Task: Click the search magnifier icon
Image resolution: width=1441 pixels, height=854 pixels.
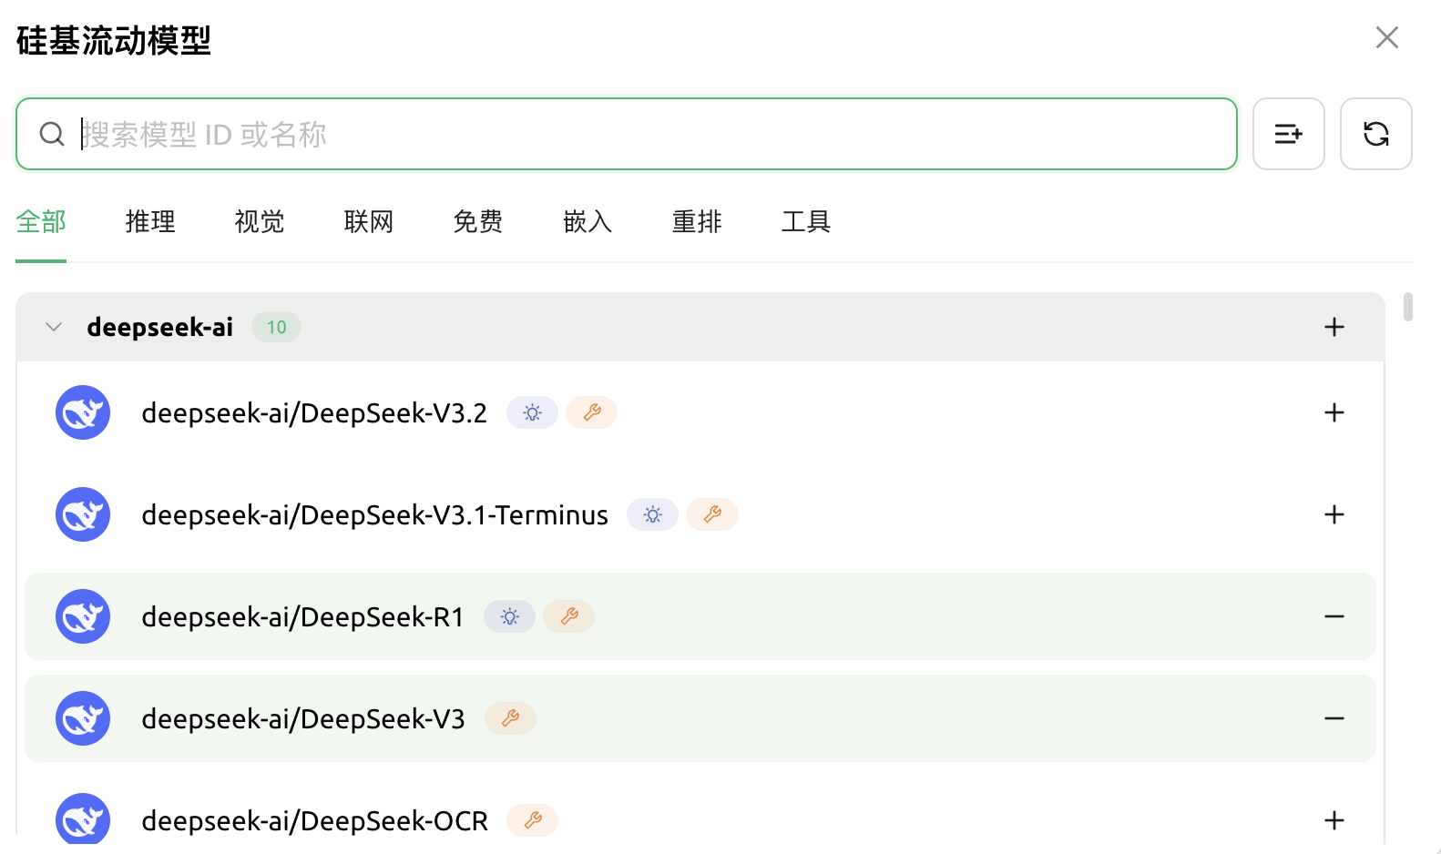Action: (x=52, y=134)
